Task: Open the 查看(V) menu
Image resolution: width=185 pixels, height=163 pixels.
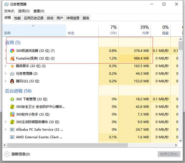Action: click(x=39, y=11)
